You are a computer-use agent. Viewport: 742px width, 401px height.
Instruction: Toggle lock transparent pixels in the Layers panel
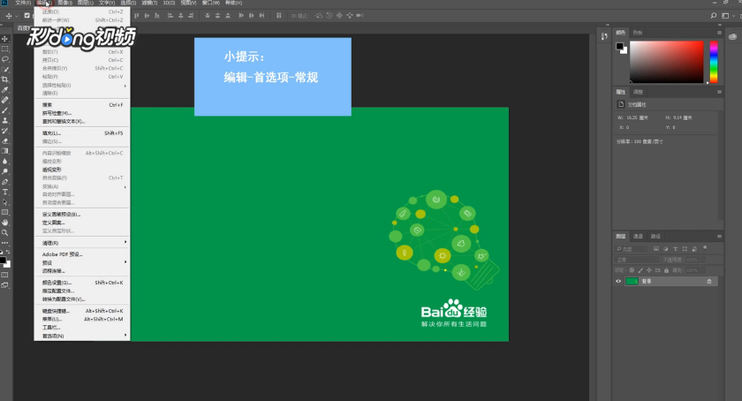pyautogui.click(x=632, y=270)
